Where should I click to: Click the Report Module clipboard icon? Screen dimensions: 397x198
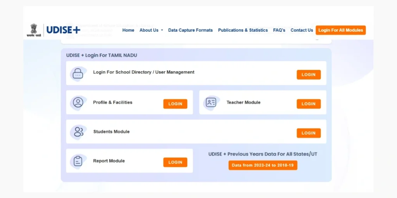point(78,161)
